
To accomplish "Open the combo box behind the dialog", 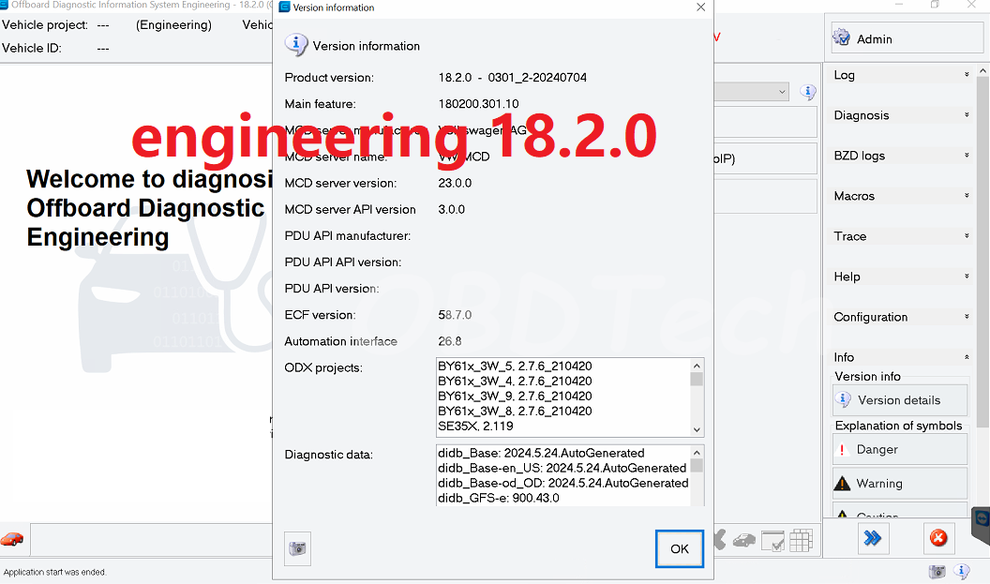I will (x=782, y=92).
